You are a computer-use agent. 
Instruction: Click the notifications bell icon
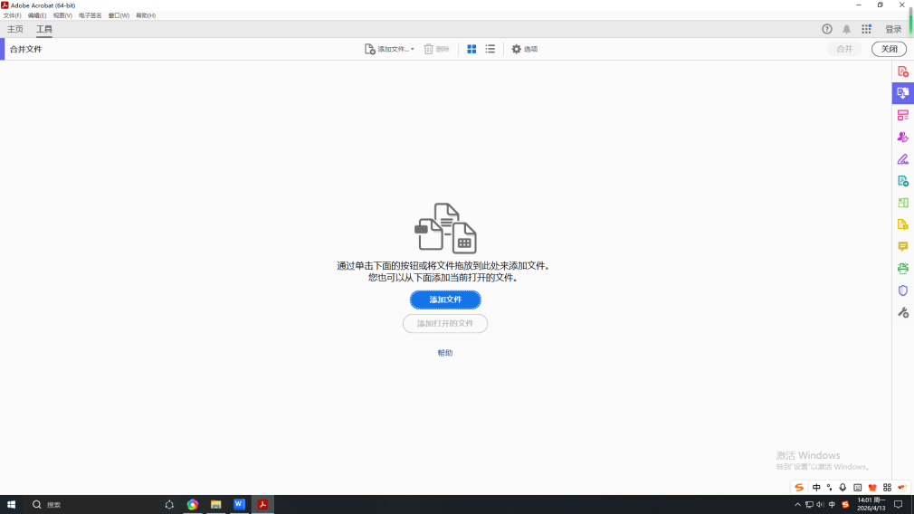tap(846, 29)
